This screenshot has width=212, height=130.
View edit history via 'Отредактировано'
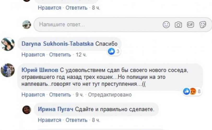[110, 95]
